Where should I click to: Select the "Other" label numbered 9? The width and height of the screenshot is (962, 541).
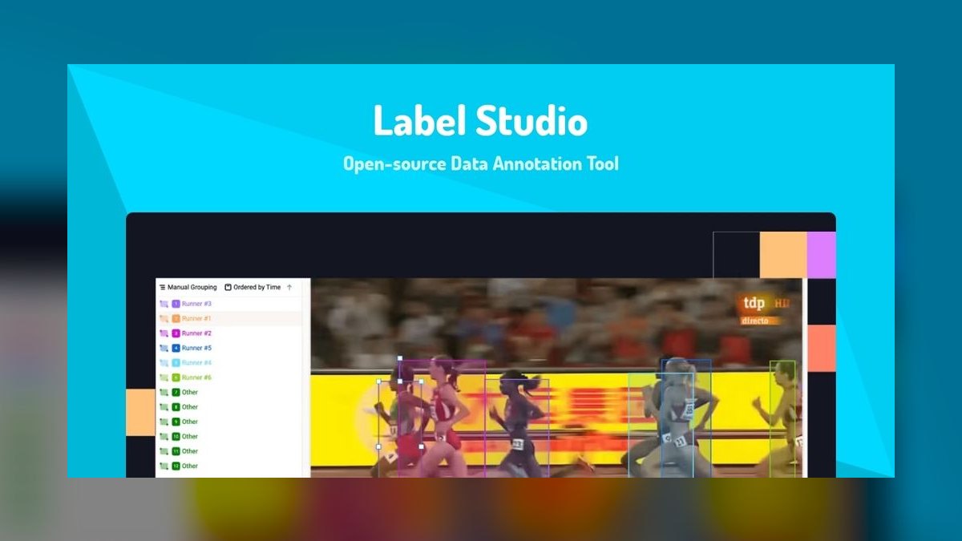click(189, 422)
